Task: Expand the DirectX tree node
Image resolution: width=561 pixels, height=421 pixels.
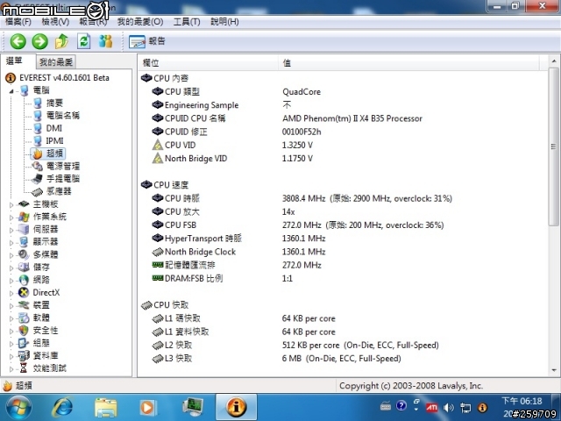Action: pos(11,293)
